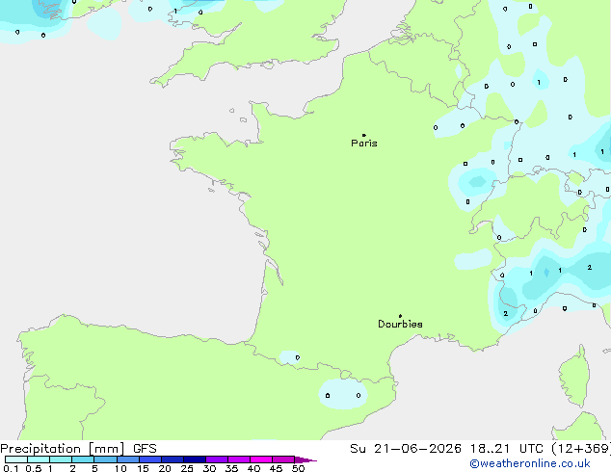
Task: Click the Precipitation [mm] GFS title
Action: (x=78, y=449)
